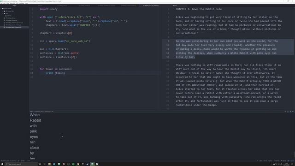Close the script output panel

pyautogui.click(x=293, y=112)
